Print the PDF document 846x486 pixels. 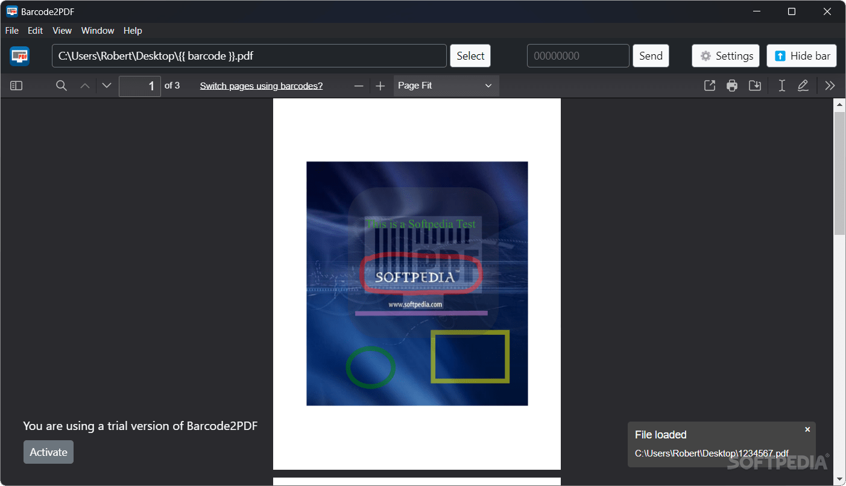pos(732,86)
